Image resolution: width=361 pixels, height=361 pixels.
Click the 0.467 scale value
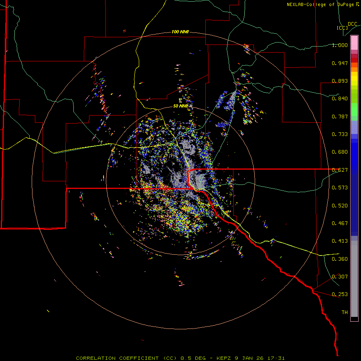340,223
